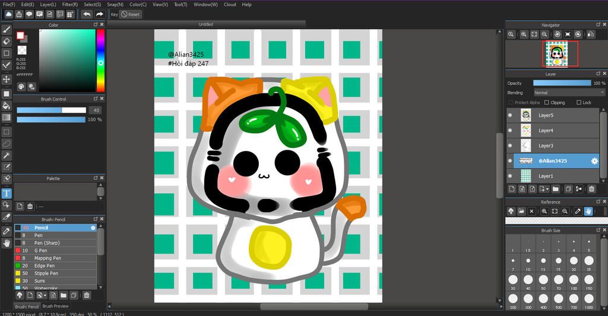The image size is (608, 316).
Task: Click the share/export icon in top toolbar
Action: [x=18, y=14]
